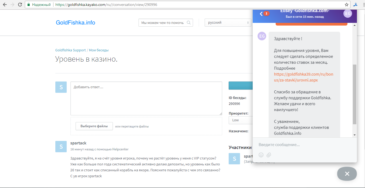Image resolution: width=365 pixels, height=188 pixels.
Task: Click the S avatar in the participants section
Action: (234, 159)
